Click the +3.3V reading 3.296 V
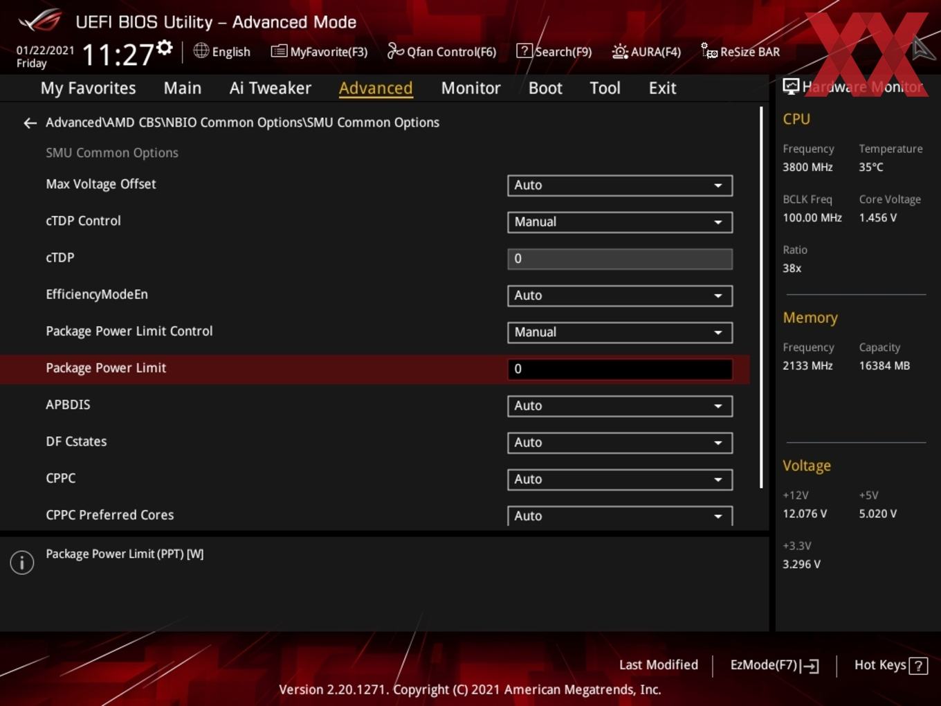941x706 pixels. (801, 564)
